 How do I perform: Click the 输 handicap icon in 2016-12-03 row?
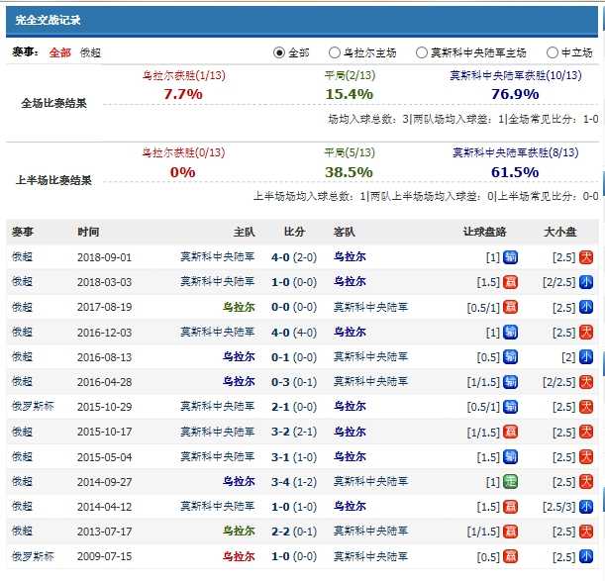pos(510,333)
